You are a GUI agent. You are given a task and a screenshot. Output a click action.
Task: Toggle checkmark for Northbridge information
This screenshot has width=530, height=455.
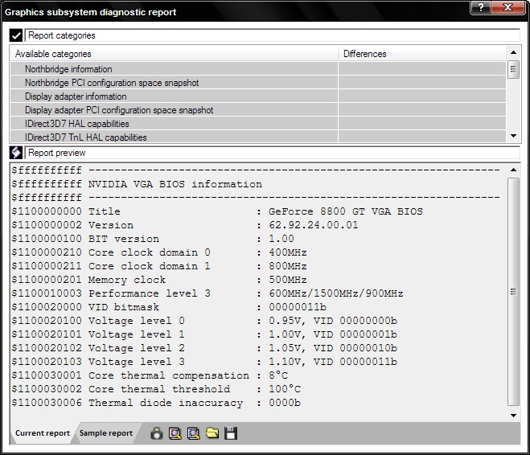(x=19, y=69)
